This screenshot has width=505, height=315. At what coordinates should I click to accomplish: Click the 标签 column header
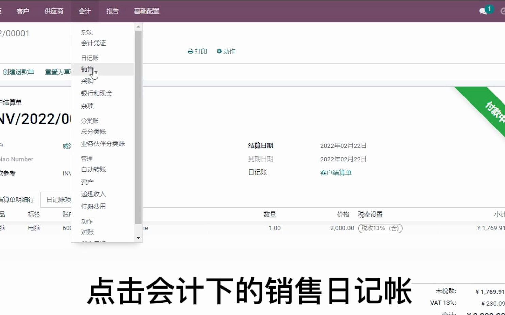[34, 215]
